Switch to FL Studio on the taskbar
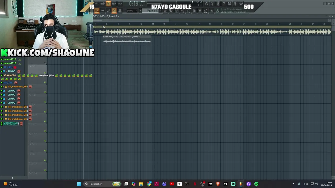This screenshot has width=335, height=188. tap(241, 184)
